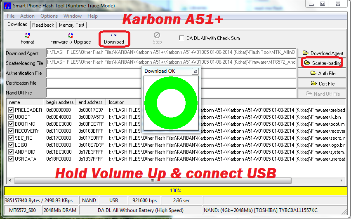The image size is (351, 219).
Task: Uncheck the UBOOT partition
Action: pos(11,117)
